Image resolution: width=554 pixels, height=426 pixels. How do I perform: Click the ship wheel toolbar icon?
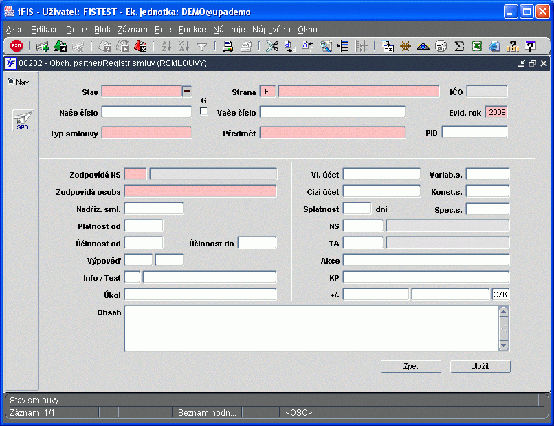(406, 46)
